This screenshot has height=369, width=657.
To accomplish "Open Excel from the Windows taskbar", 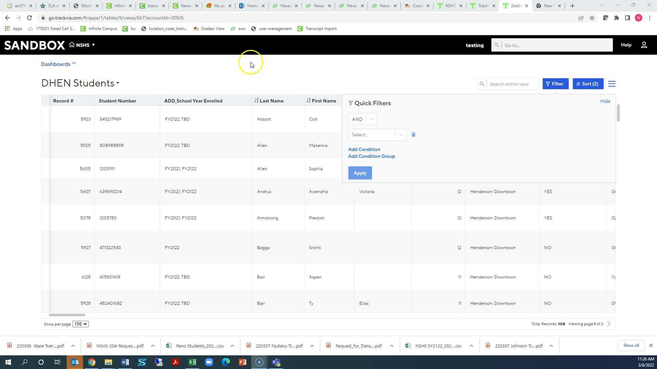I will pyautogui.click(x=192, y=362).
